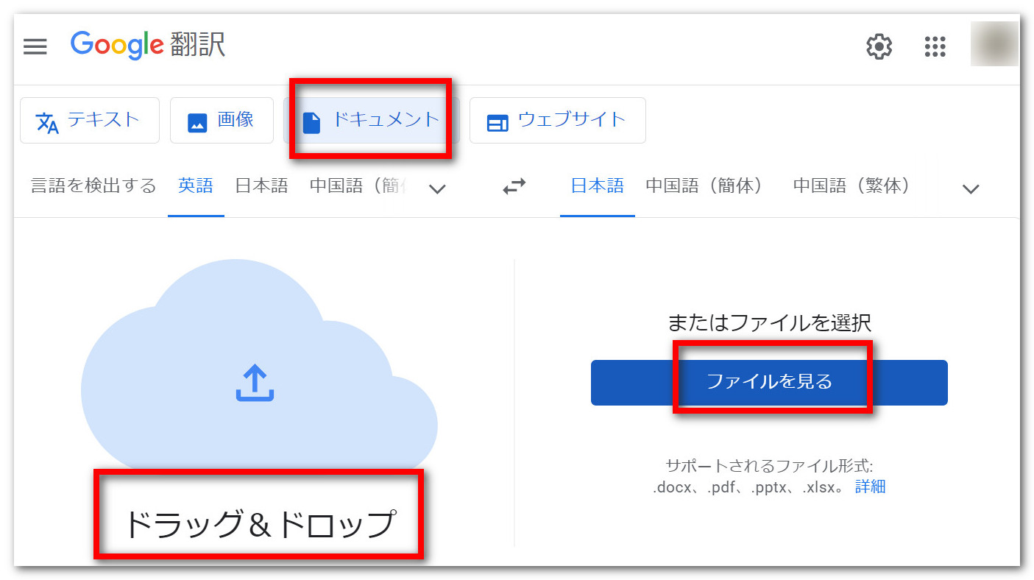
Task: Select 日本語 as target language
Action: coord(598,186)
